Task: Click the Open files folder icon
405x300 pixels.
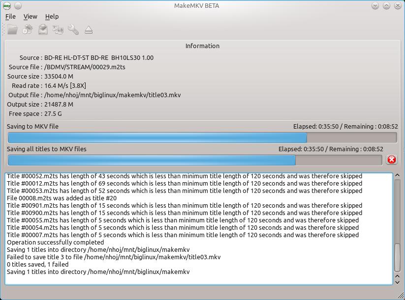Action: [12, 30]
